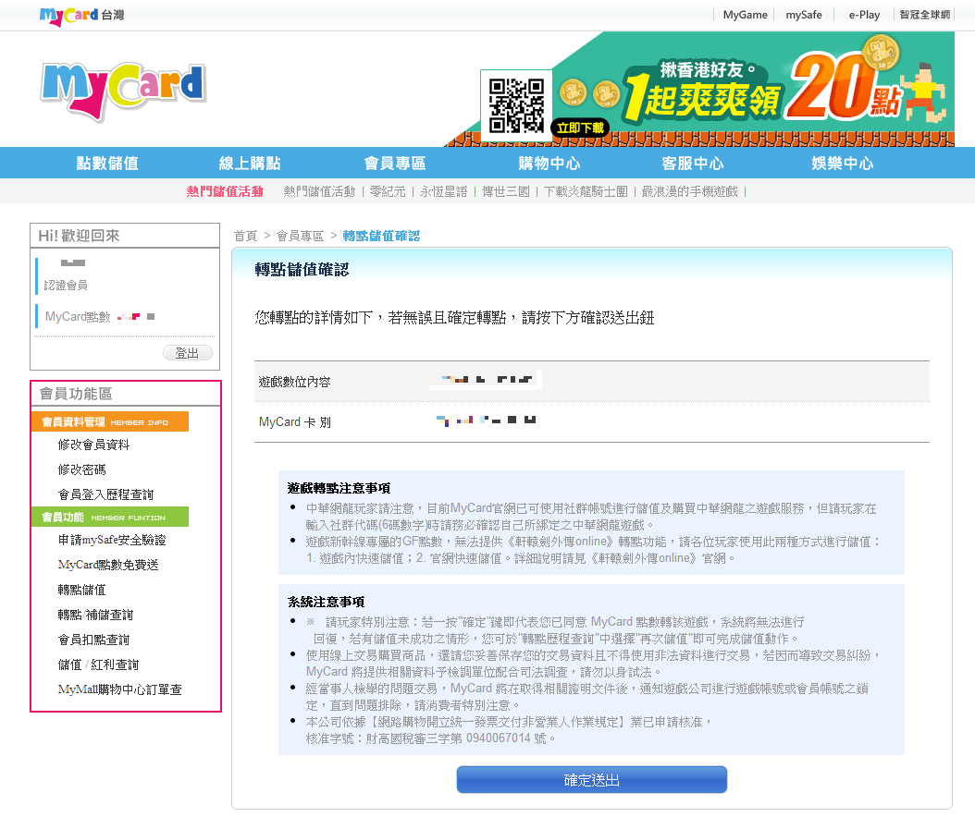The height and width of the screenshot is (817, 975).
Task: Click the 永恆星語 hot activity link
Action: click(x=443, y=191)
